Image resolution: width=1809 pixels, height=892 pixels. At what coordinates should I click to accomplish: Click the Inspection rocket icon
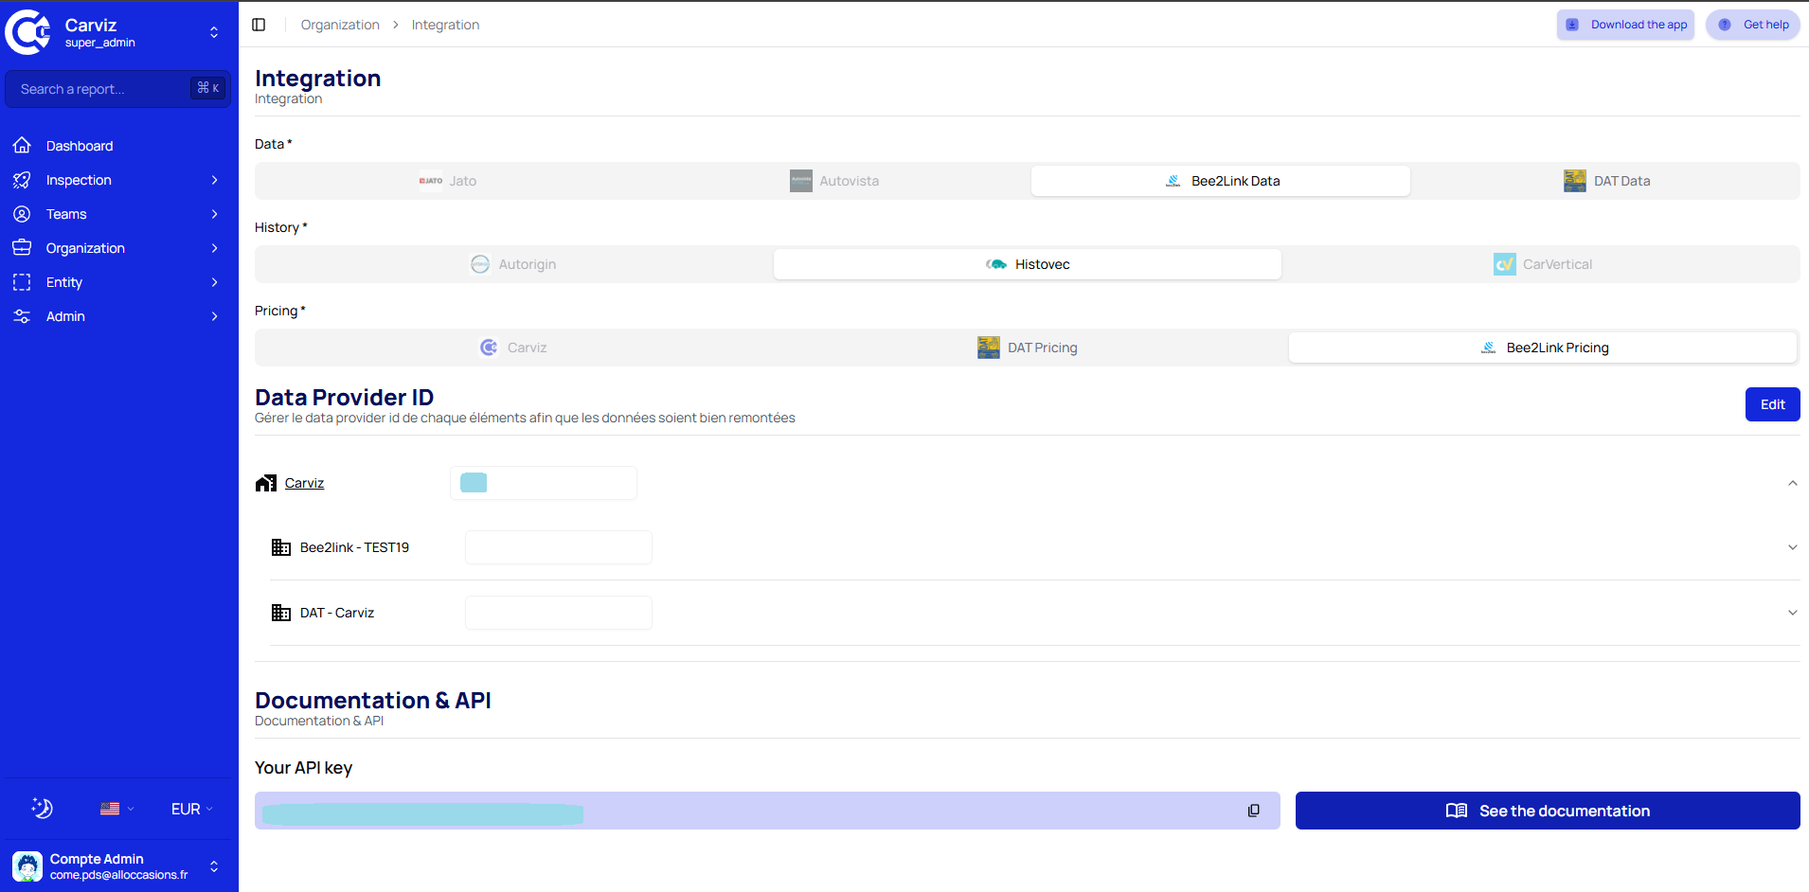(22, 180)
